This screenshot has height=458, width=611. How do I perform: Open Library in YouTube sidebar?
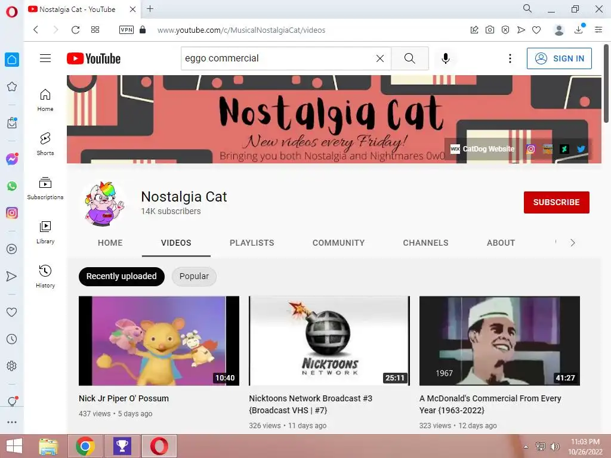click(45, 233)
